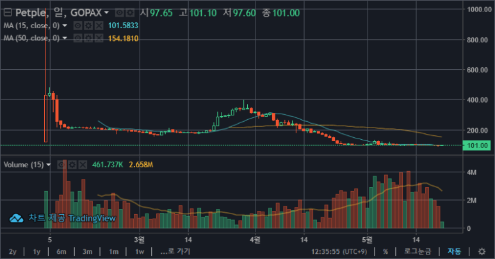This screenshot has width=495, height=259.
Task: Click the Petple, 일, GOPAX title
Action: [59, 13]
